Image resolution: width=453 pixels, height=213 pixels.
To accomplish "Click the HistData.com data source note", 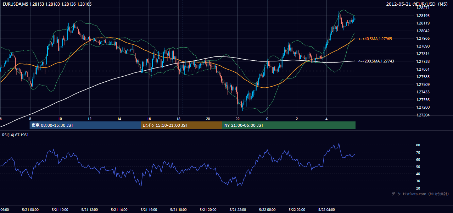I will [420, 194].
